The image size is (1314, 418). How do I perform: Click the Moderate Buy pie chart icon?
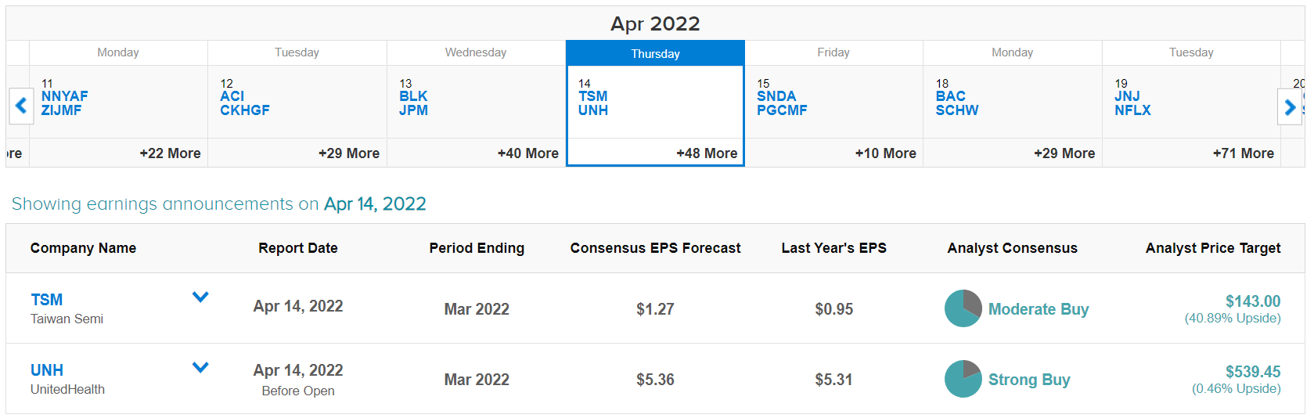click(x=963, y=308)
